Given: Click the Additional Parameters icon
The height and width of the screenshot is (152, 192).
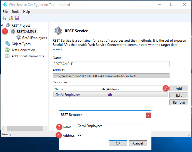Looking at the screenshot, I should [x=8, y=56].
